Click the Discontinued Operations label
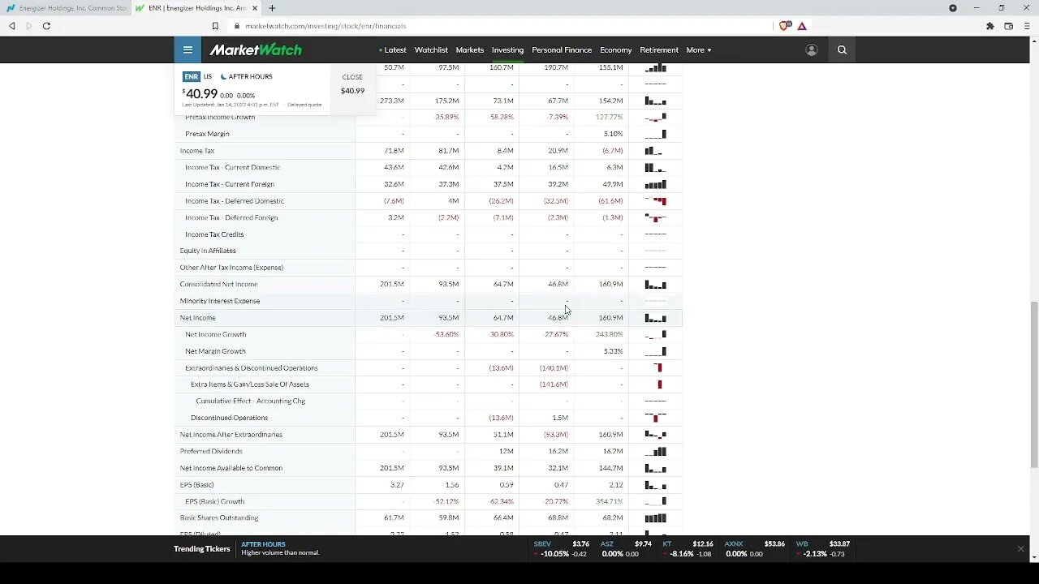1039x584 pixels. (x=229, y=418)
